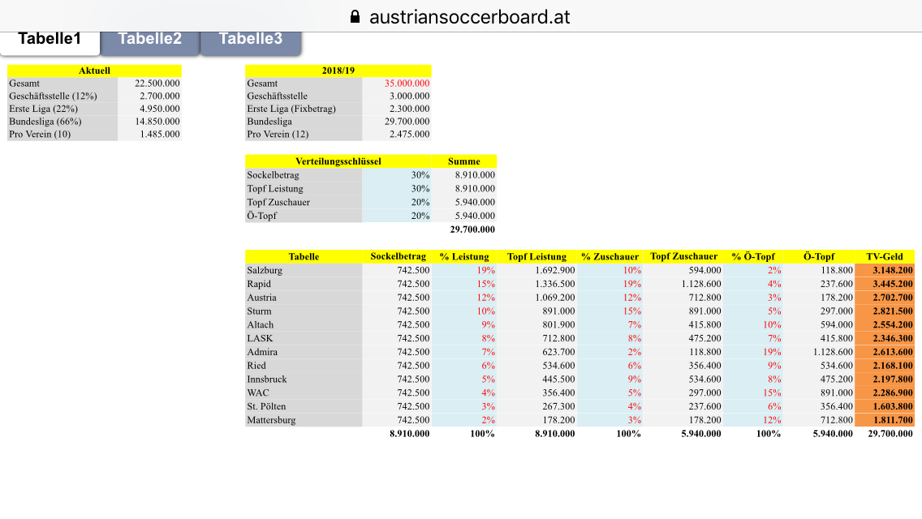
Task: Click Mattersburg's TV-Geld 1.811.700 cell
Action: point(885,420)
